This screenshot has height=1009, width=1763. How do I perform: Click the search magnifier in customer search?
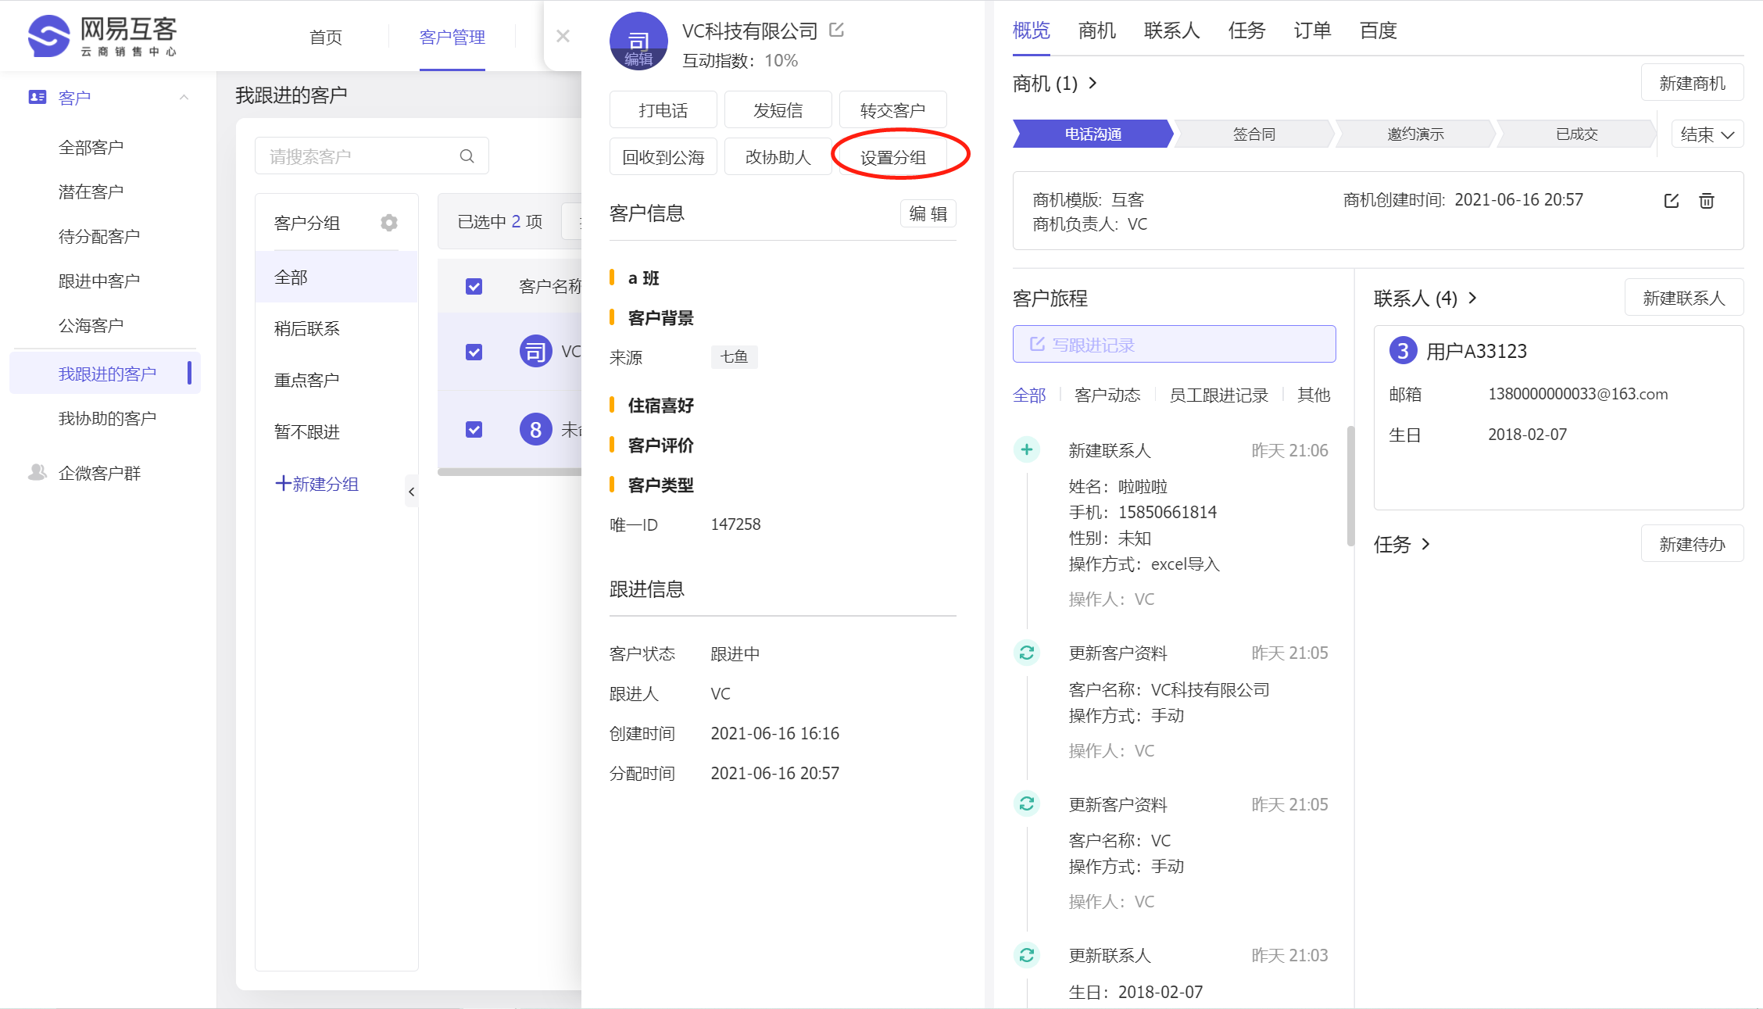[467, 156]
